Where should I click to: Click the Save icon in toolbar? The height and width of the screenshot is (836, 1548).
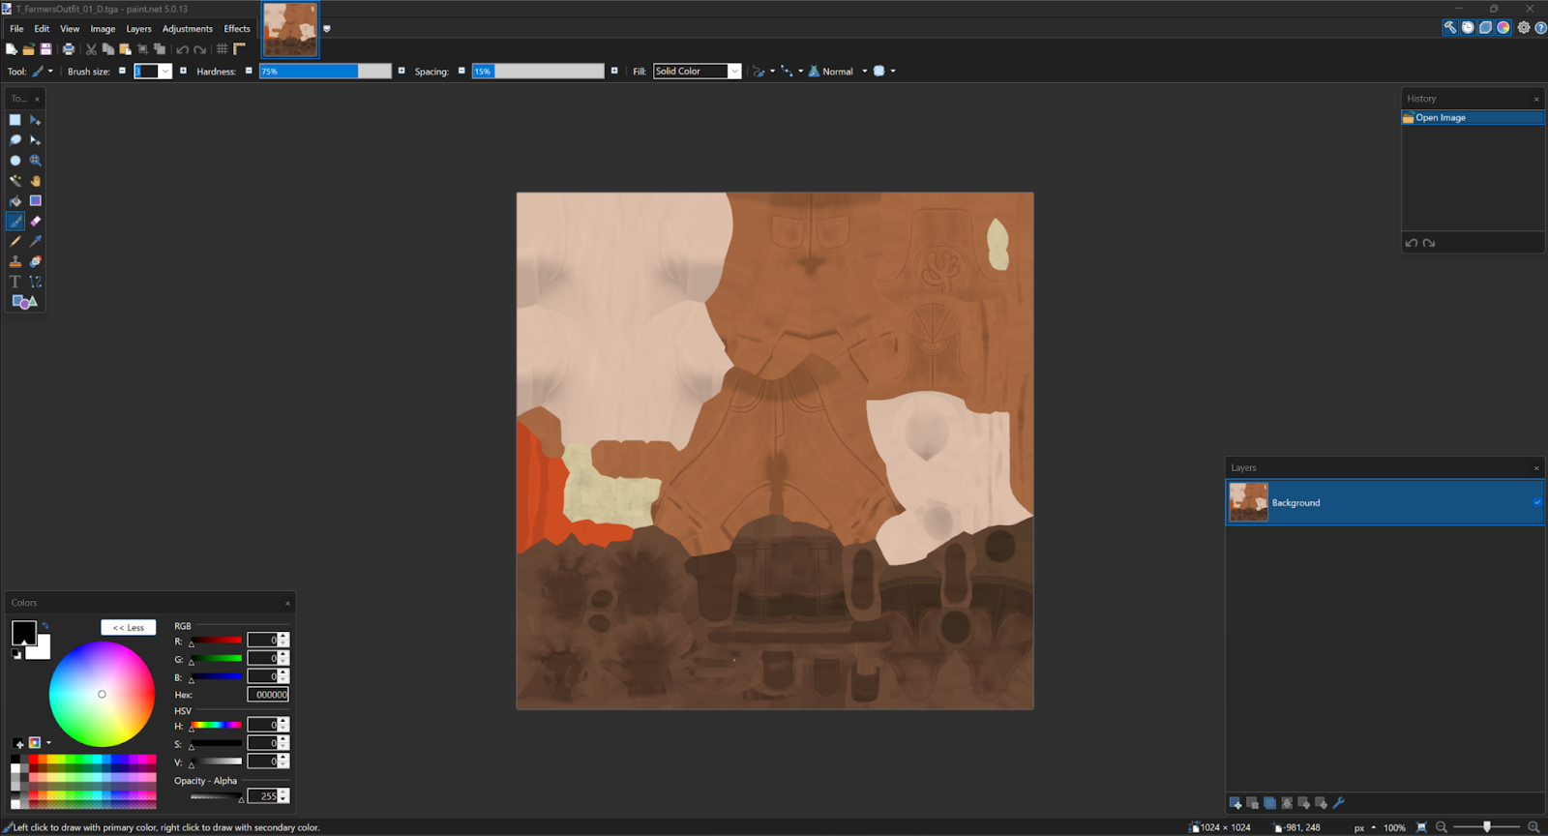coord(45,49)
